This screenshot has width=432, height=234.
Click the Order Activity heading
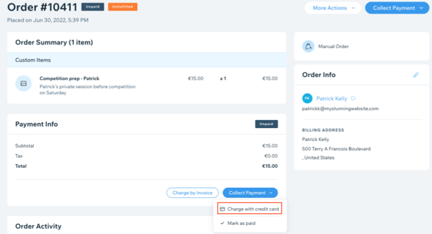tap(38, 226)
